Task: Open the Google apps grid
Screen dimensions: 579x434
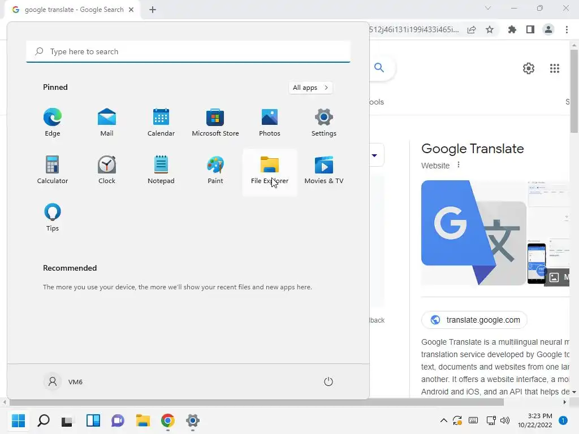Action: pos(555,68)
